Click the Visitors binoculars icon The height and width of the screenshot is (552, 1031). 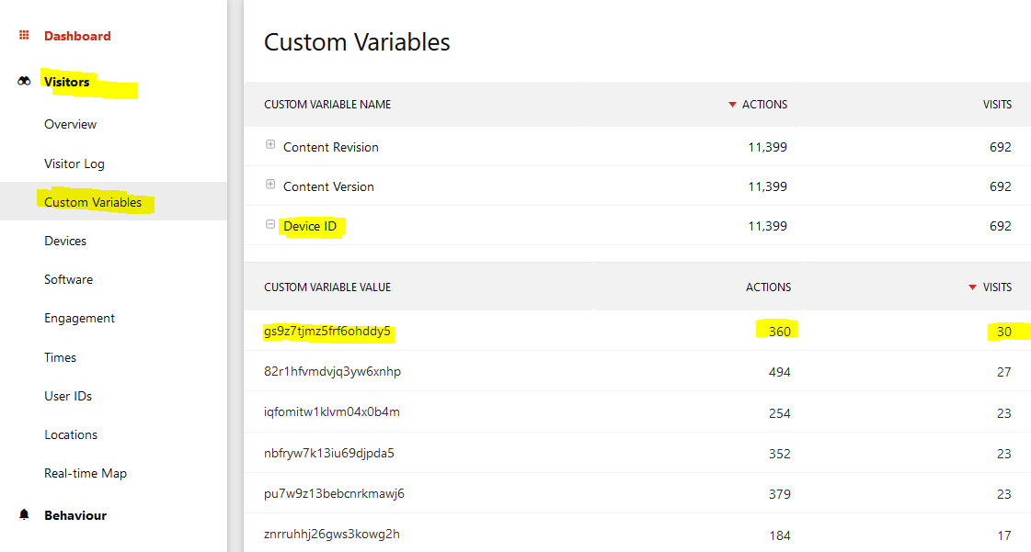(24, 82)
